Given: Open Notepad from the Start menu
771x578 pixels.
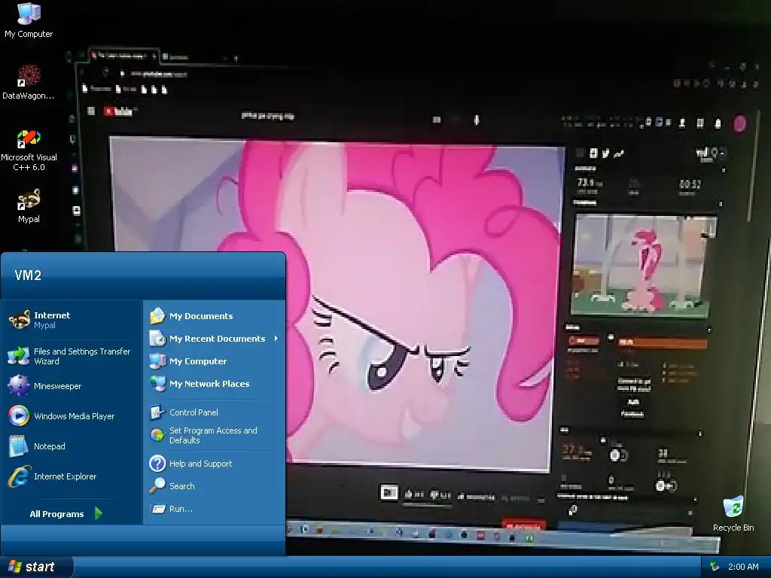Looking at the screenshot, I should [70, 446].
